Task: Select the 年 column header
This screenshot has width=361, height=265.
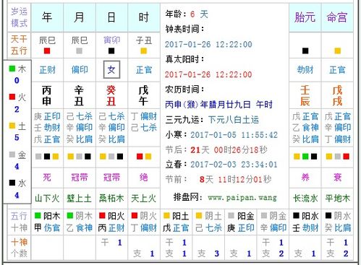Action: tap(47, 17)
